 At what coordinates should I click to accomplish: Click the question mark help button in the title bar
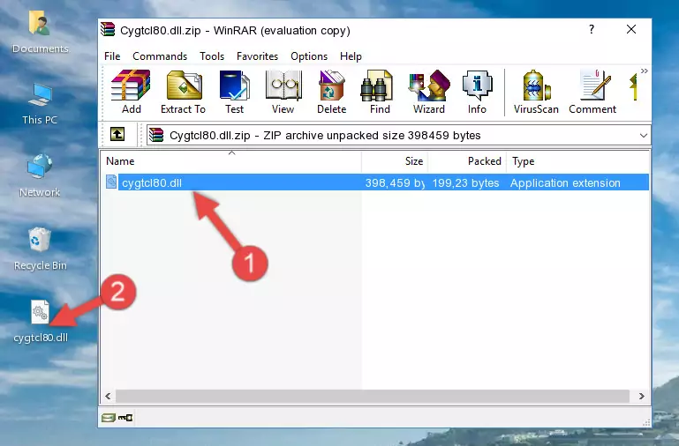592,29
